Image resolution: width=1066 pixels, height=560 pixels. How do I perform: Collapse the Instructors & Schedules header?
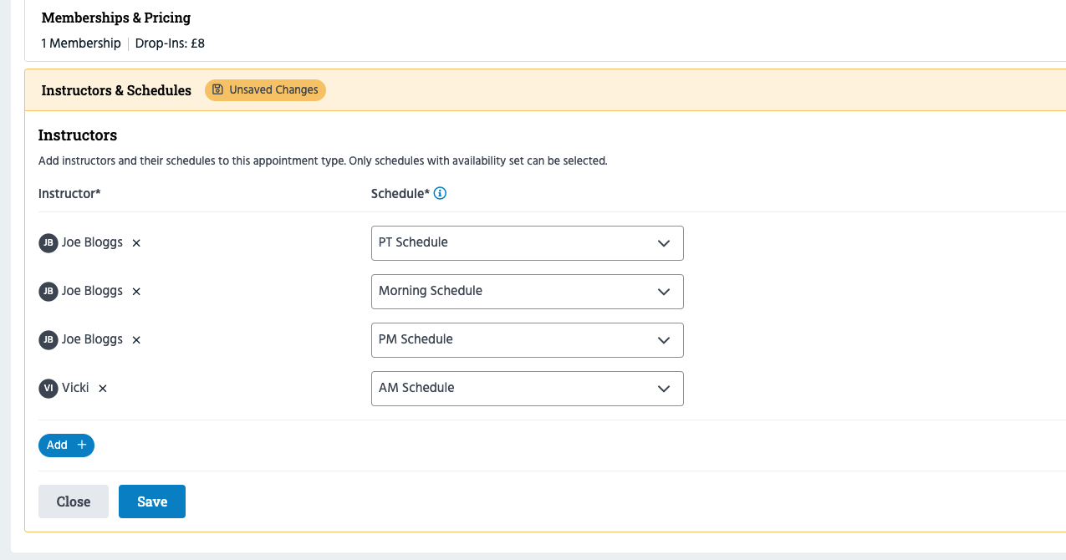pyautogui.click(x=116, y=90)
